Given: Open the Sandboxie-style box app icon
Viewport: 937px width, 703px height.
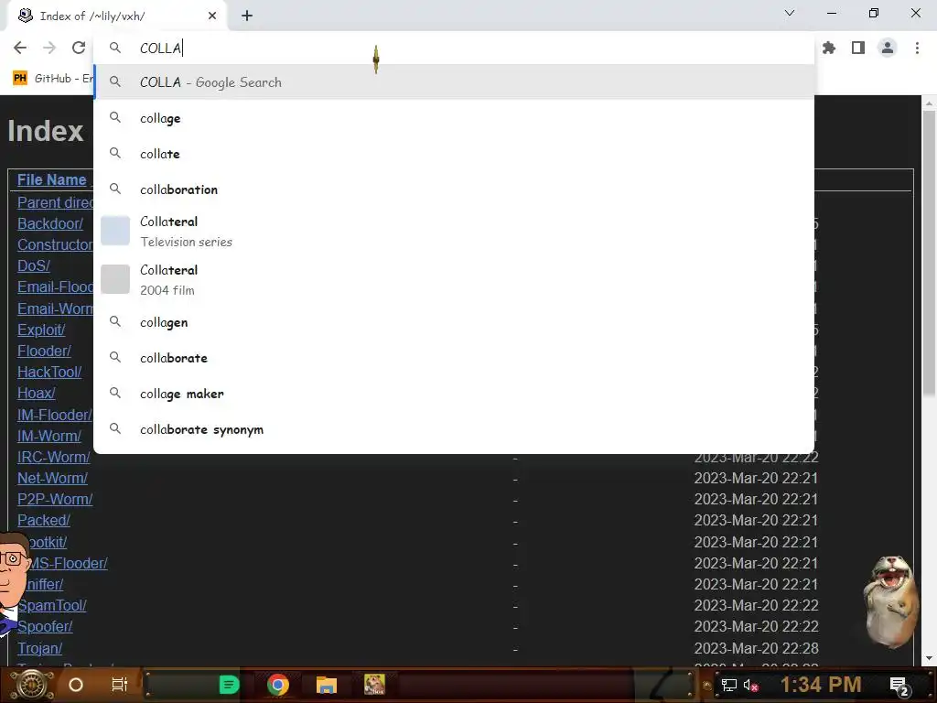Looking at the screenshot, I should pyautogui.click(x=374, y=685).
